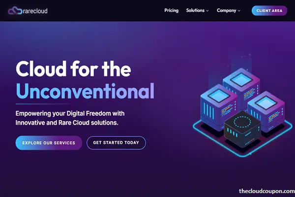
Task: Click 'Innovative and Rare Cloud solutions.' text
Action: pyautogui.click(x=67, y=123)
